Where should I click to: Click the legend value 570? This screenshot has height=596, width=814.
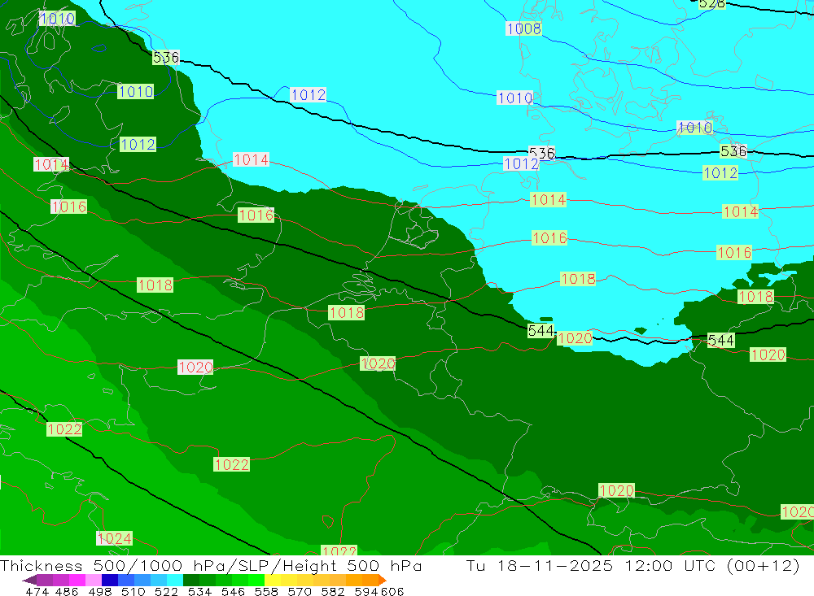click(x=299, y=591)
